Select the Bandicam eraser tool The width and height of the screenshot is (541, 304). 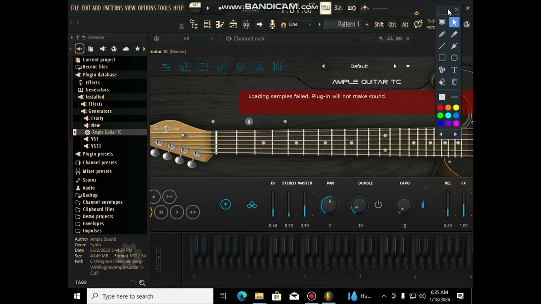pos(442,81)
